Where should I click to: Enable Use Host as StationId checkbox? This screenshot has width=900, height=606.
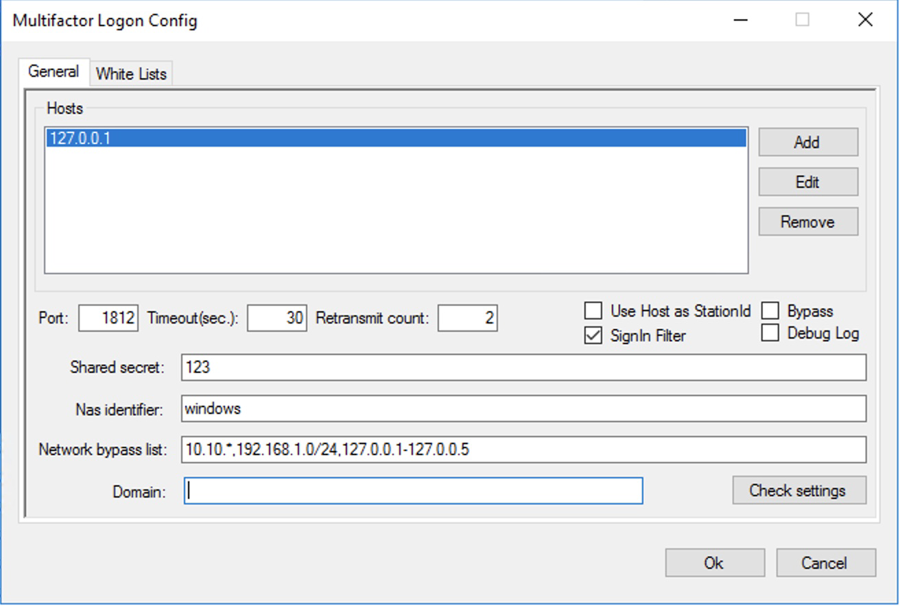[x=593, y=311]
